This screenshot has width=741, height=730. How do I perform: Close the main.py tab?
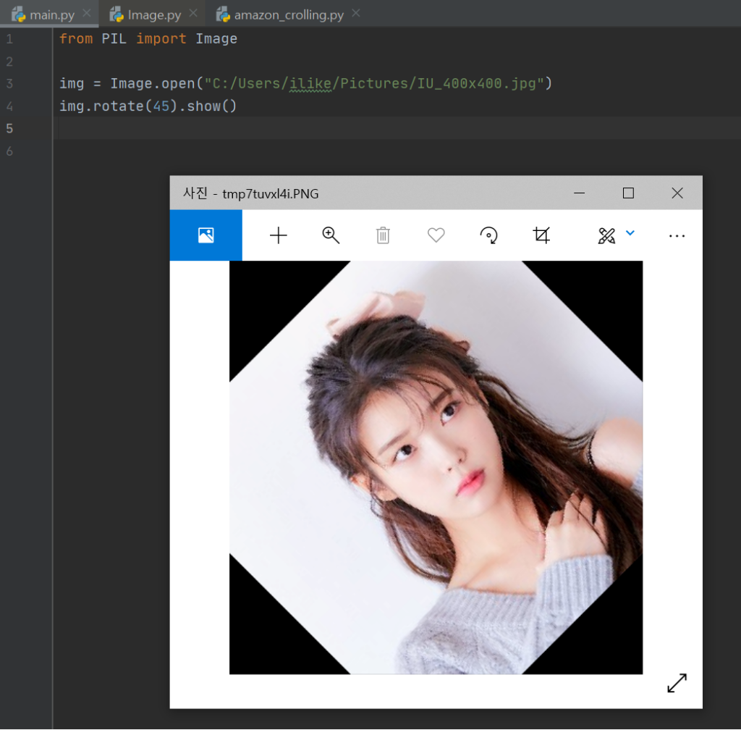pos(87,14)
